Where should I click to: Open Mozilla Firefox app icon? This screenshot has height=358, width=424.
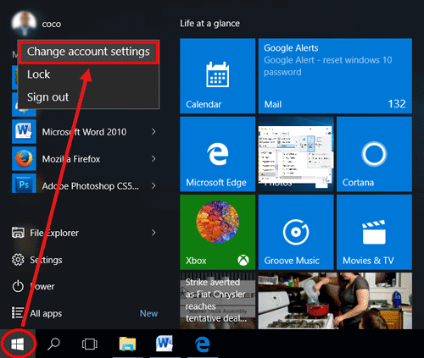(x=24, y=158)
